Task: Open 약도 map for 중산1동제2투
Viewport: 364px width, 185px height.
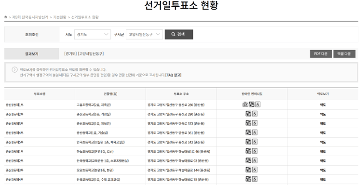Action: [x=323, y=114]
